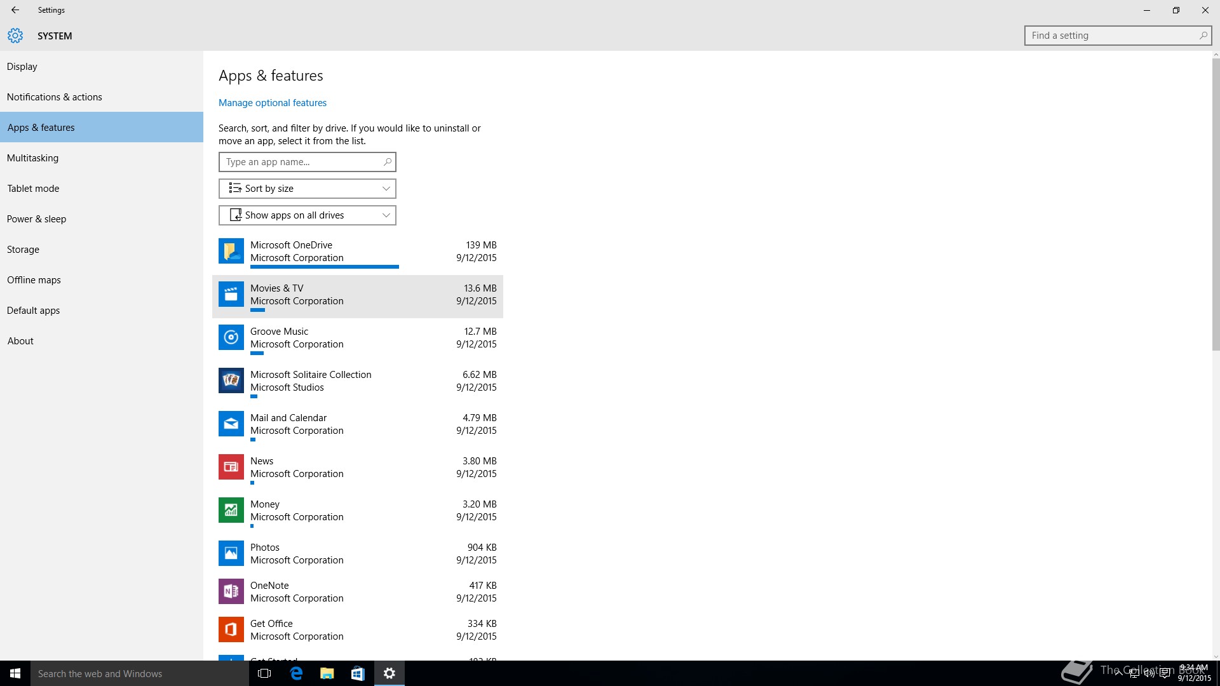Screen dimensions: 1220x686
Task: Click the 4.79 MB size value
Action: pyautogui.click(x=480, y=418)
